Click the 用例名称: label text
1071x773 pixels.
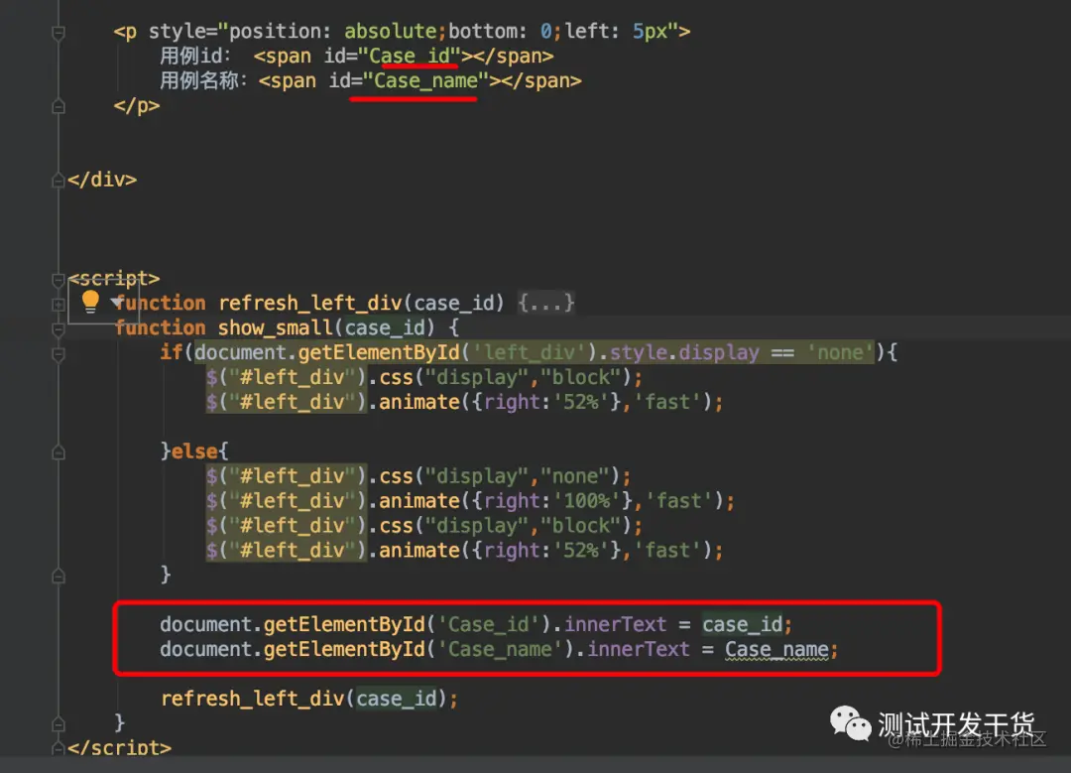pyautogui.click(x=203, y=80)
